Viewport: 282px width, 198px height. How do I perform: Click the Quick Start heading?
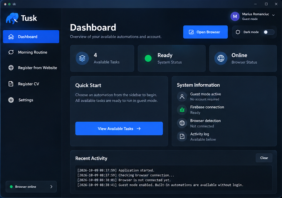pos(88,86)
